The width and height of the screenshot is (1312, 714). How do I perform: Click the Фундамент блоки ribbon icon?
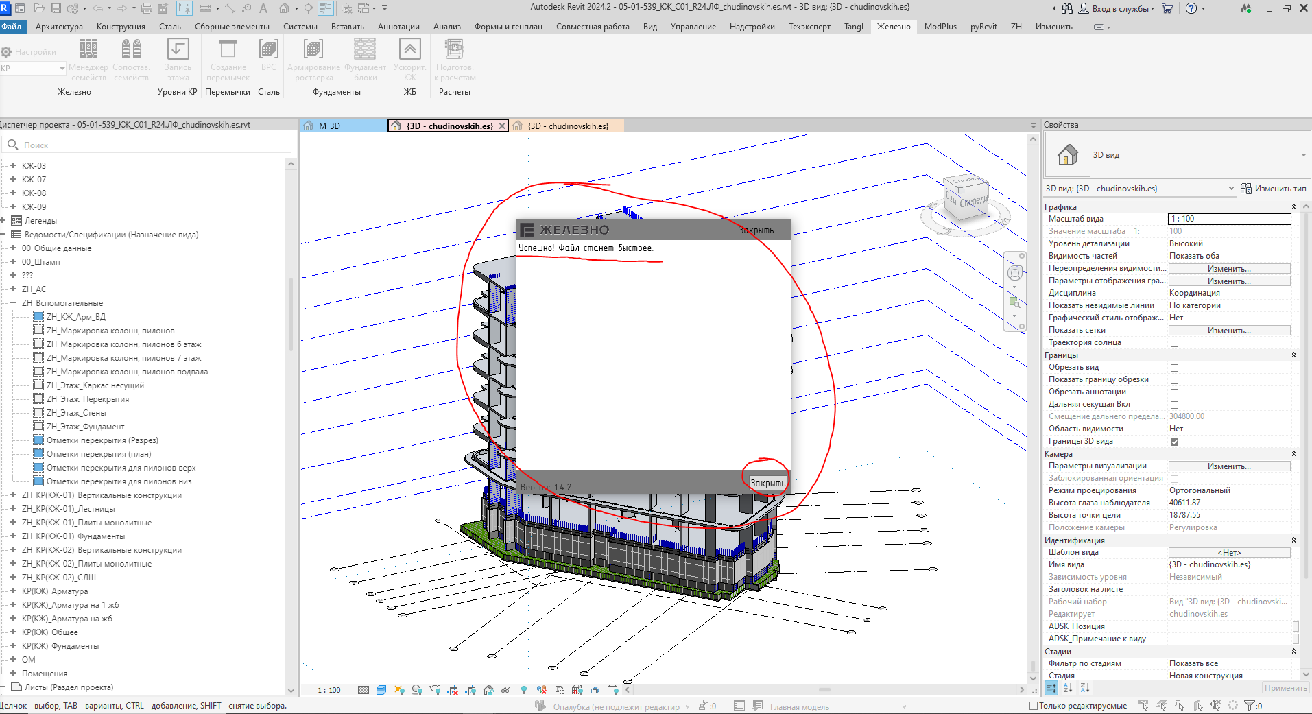tap(365, 49)
